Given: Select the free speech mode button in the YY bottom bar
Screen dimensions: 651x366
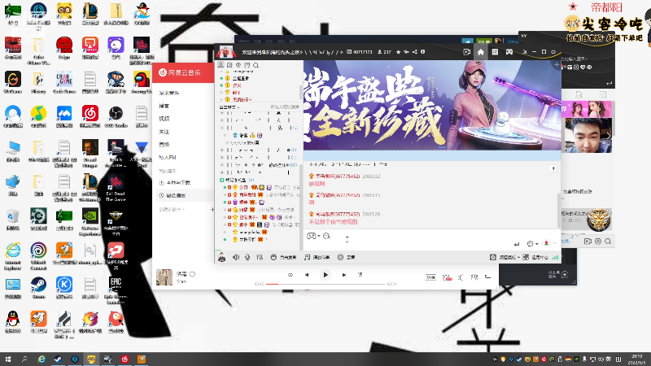Looking at the screenshot, I should (x=283, y=257).
